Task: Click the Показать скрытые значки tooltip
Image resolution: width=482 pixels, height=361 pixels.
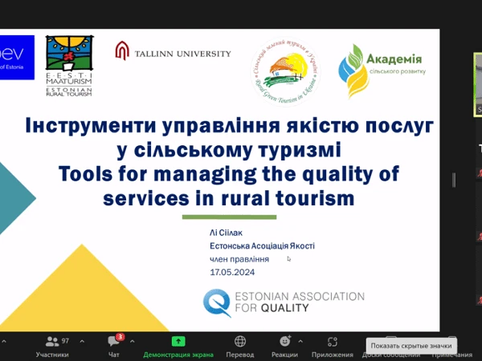Action: click(x=411, y=346)
